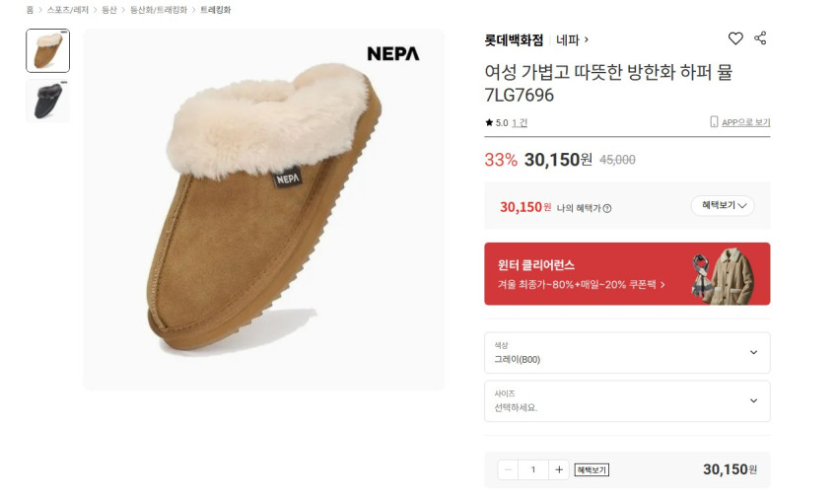Increase quantity with the plus button
Viewport: 837px width, 496px height.
(559, 469)
